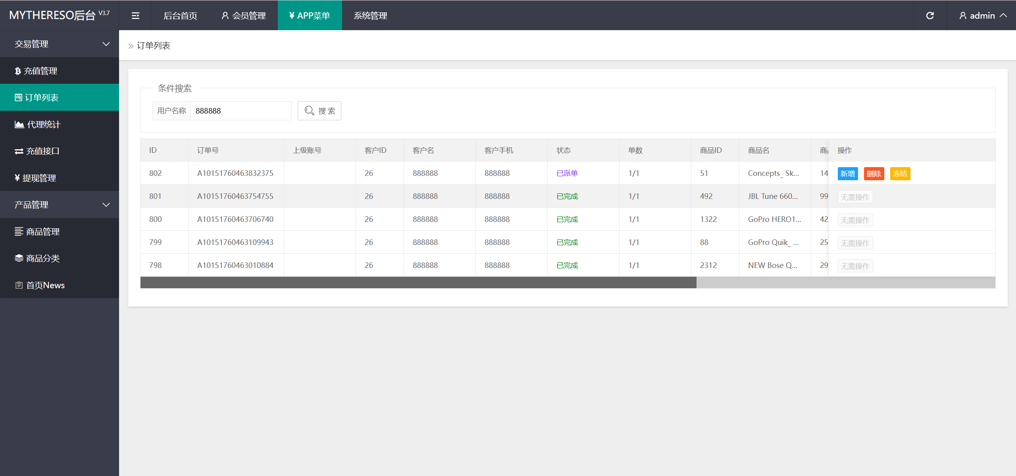Click the refresh icon in top bar
Viewport: 1016px width, 476px height.
930,15
